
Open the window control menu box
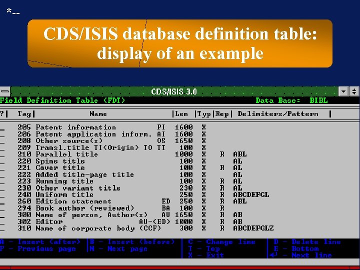coord(5,91)
